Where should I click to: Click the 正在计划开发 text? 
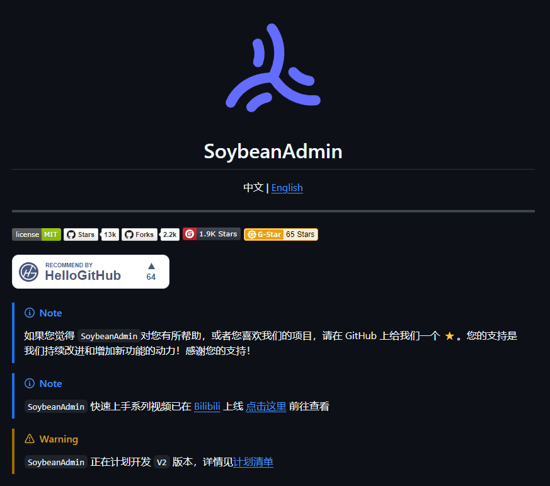tap(121, 462)
